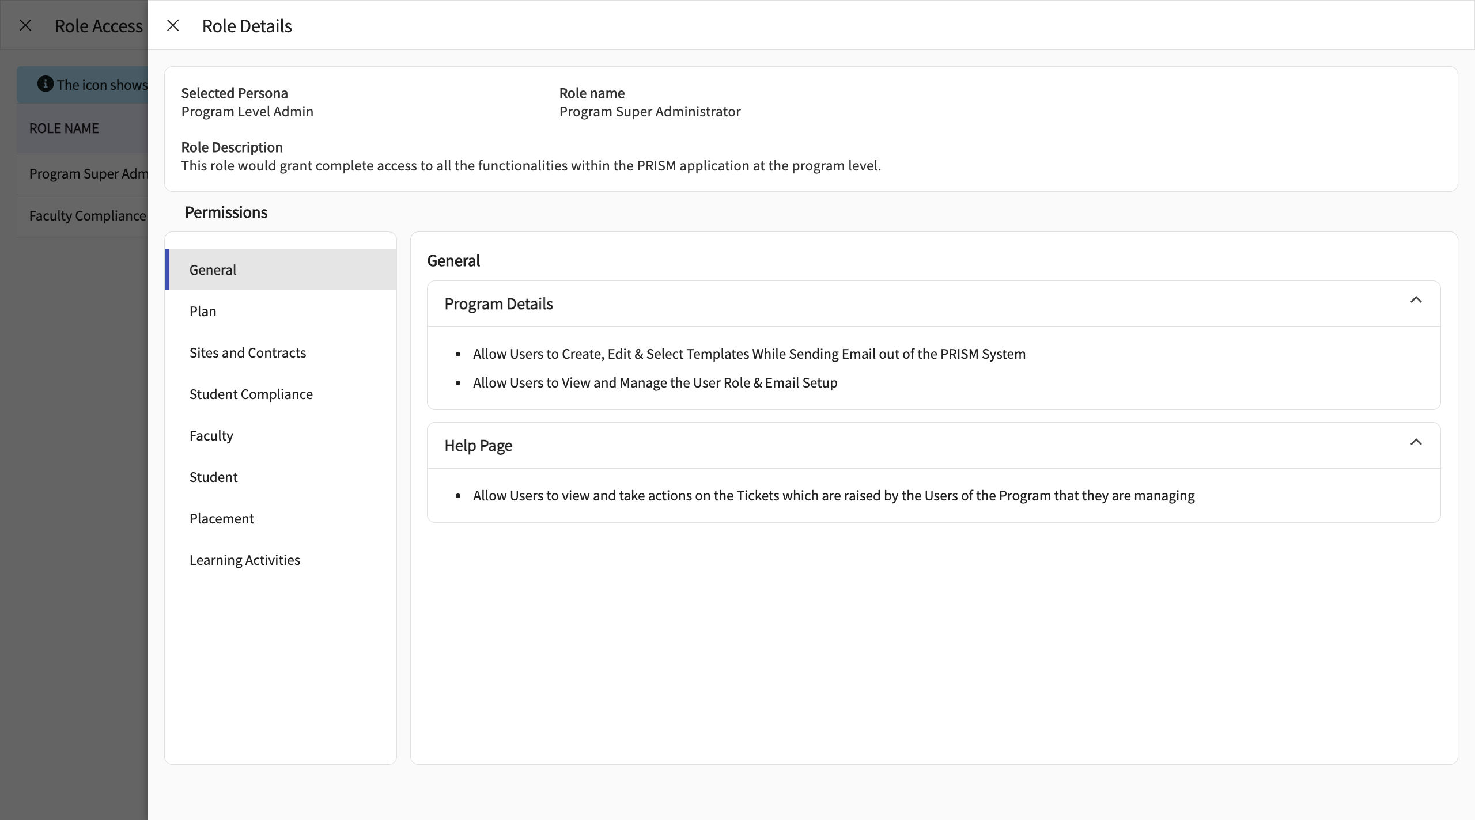This screenshot has width=1475, height=820.
Task: Open the Placement permissions tab
Action: tap(281, 518)
